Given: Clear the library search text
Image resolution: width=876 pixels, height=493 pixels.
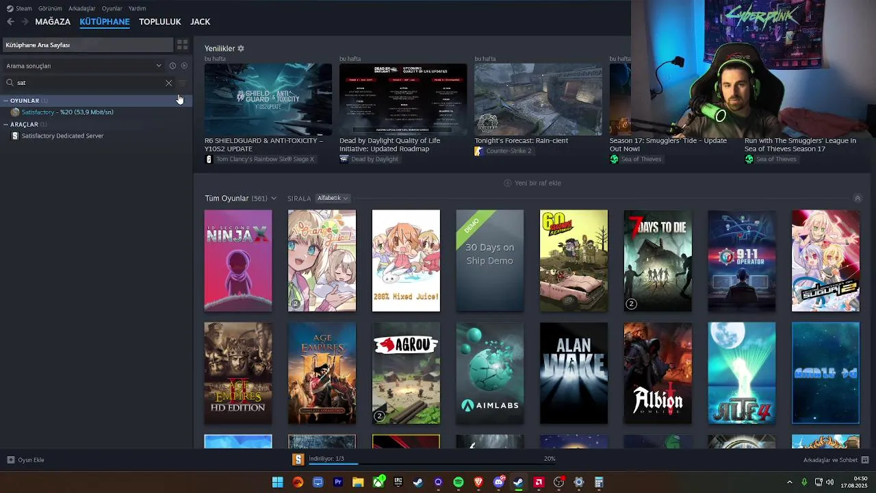Looking at the screenshot, I should (x=168, y=83).
